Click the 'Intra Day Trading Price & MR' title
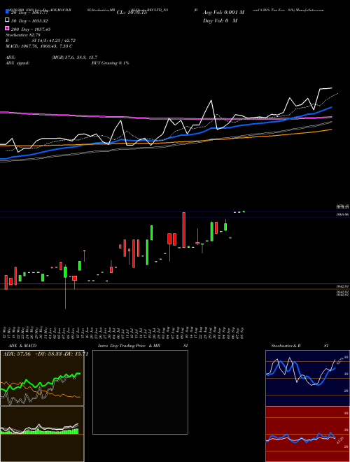Screen dimensions: 350x462 (129, 346)
